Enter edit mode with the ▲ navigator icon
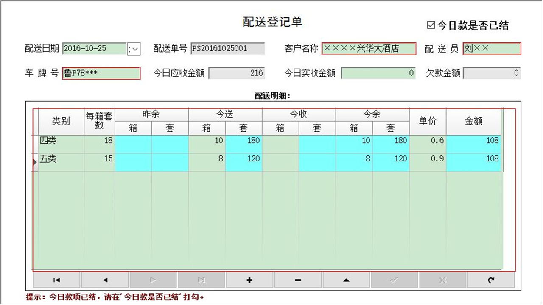Image resolution: width=543 pixels, height=305 pixels. click(x=346, y=280)
